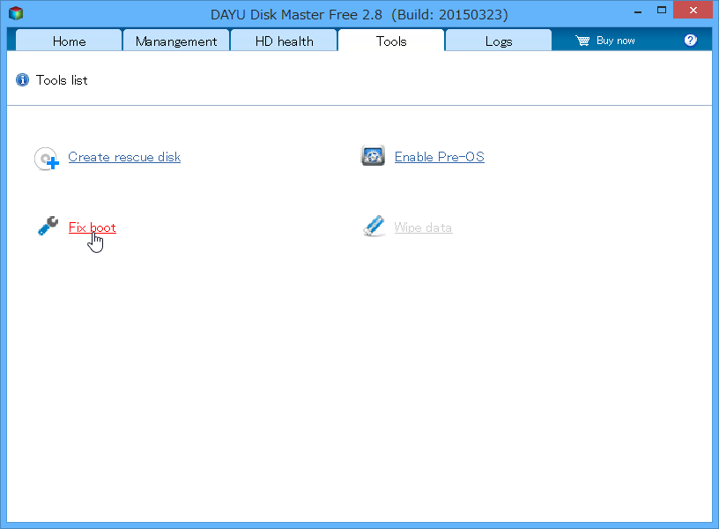Open help via the question mark icon
The height and width of the screenshot is (529, 719).
click(x=691, y=39)
